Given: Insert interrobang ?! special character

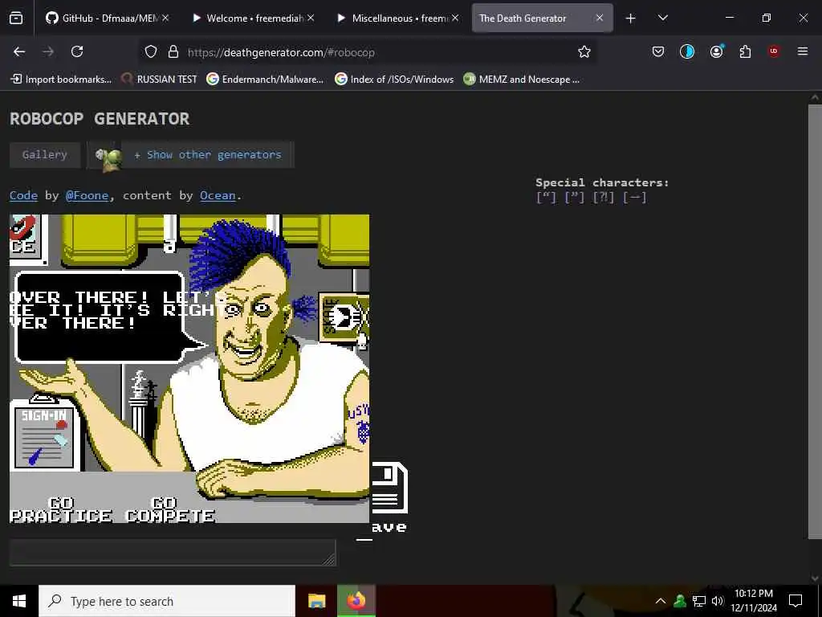Looking at the screenshot, I should (x=604, y=198).
